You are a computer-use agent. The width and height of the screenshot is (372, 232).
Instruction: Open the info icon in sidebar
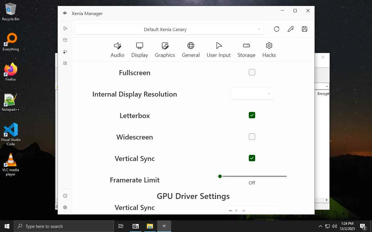point(65,196)
